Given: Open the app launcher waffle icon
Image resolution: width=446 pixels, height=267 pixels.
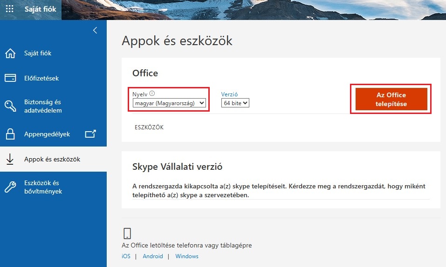Looking at the screenshot, I should (9, 9).
